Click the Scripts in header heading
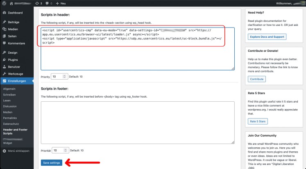The width and height of the screenshot is (306, 169). pyautogui.click(x=55, y=15)
